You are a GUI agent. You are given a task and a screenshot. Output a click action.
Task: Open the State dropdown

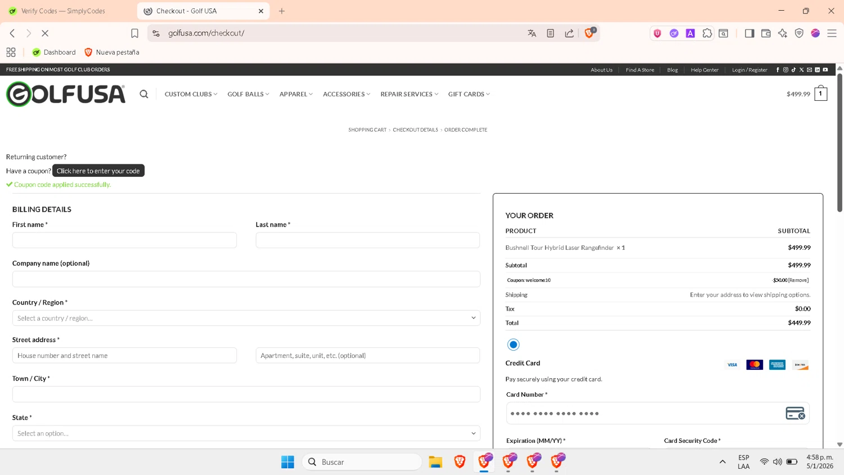click(x=246, y=433)
